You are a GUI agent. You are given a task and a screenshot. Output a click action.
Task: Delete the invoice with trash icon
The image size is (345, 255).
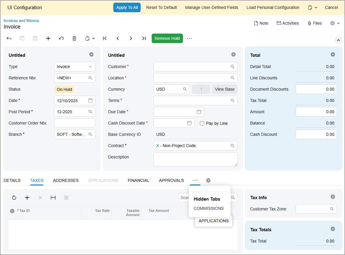coord(74,38)
